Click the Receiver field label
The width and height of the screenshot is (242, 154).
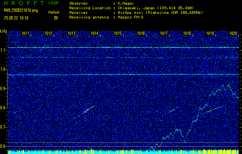[78, 13]
